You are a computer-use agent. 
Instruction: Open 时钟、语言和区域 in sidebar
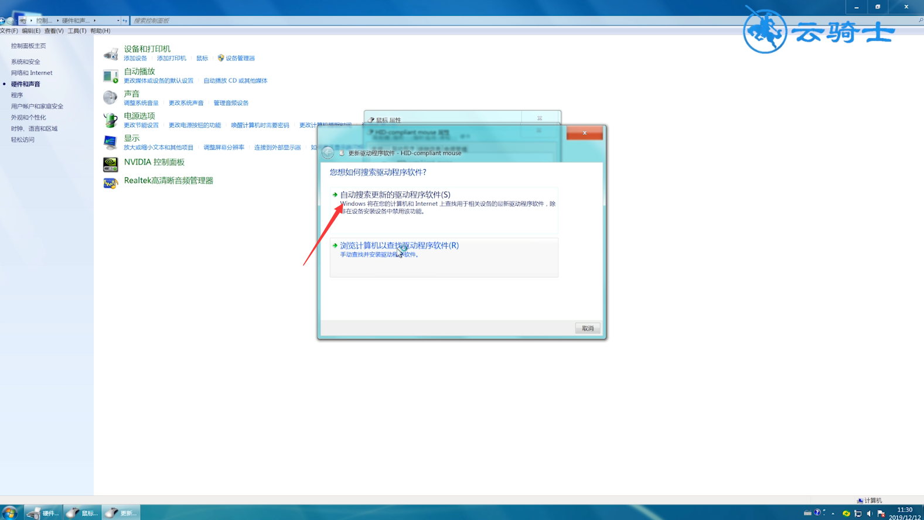[34, 128]
